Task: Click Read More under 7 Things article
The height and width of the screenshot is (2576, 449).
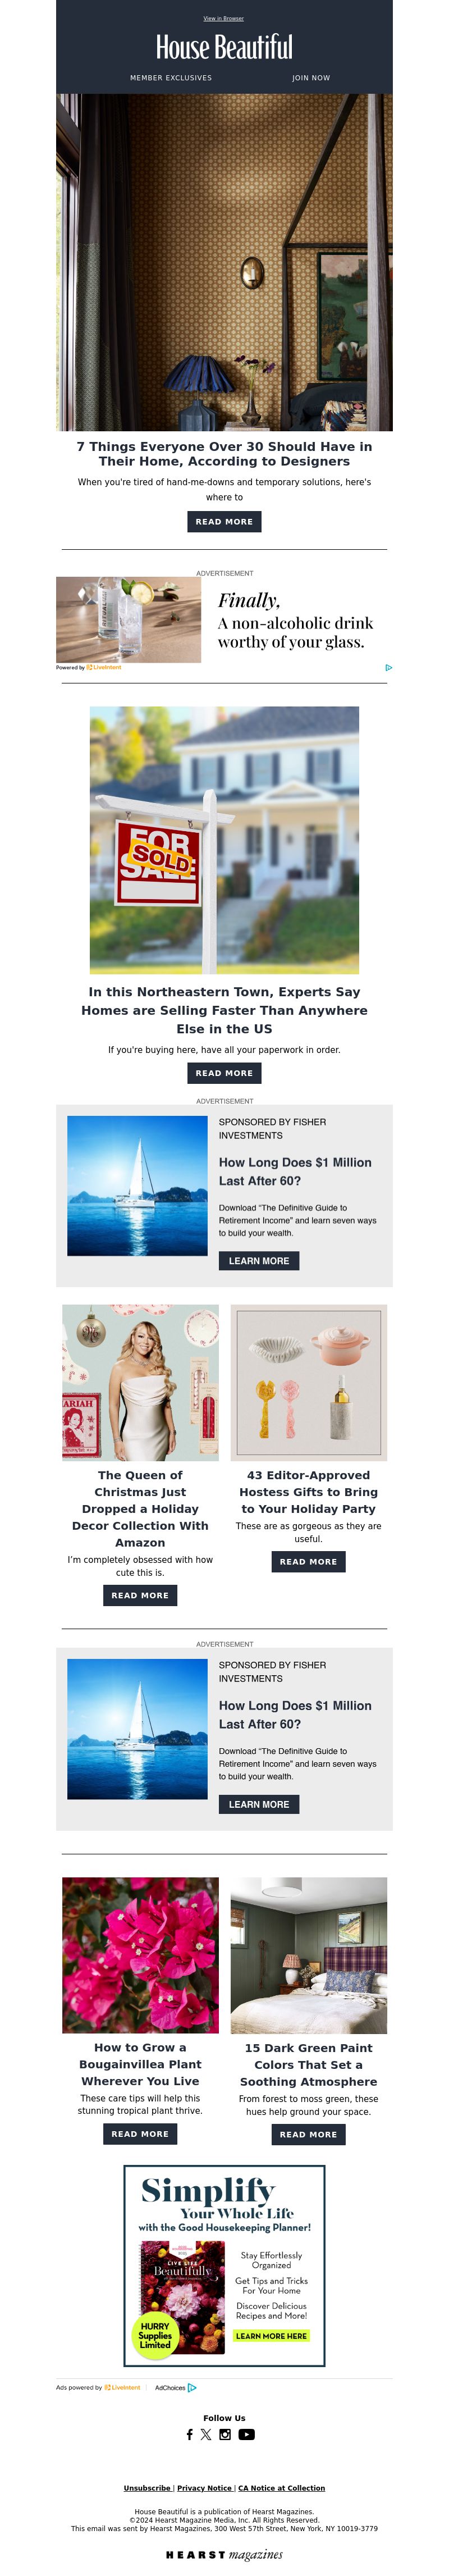Action: pos(224,521)
